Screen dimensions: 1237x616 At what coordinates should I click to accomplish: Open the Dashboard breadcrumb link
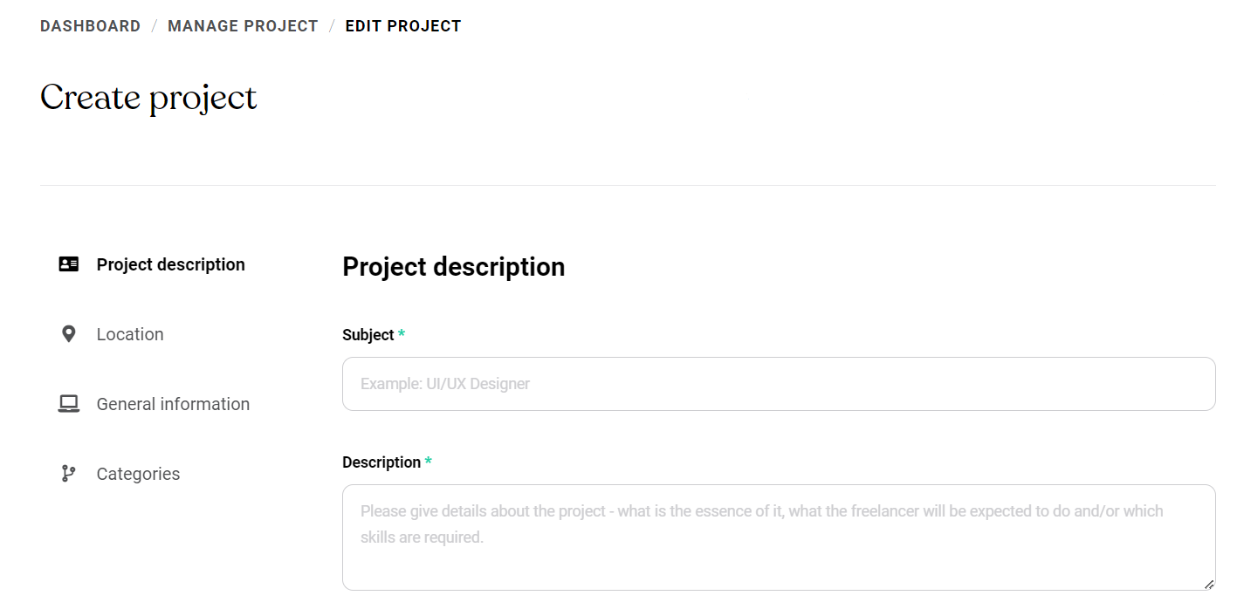pos(90,25)
